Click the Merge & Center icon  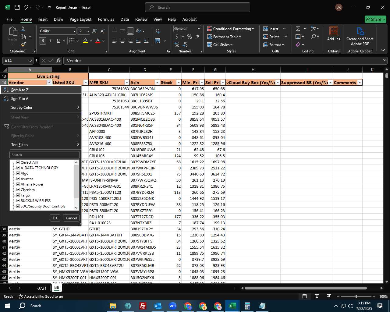[x=158, y=41]
